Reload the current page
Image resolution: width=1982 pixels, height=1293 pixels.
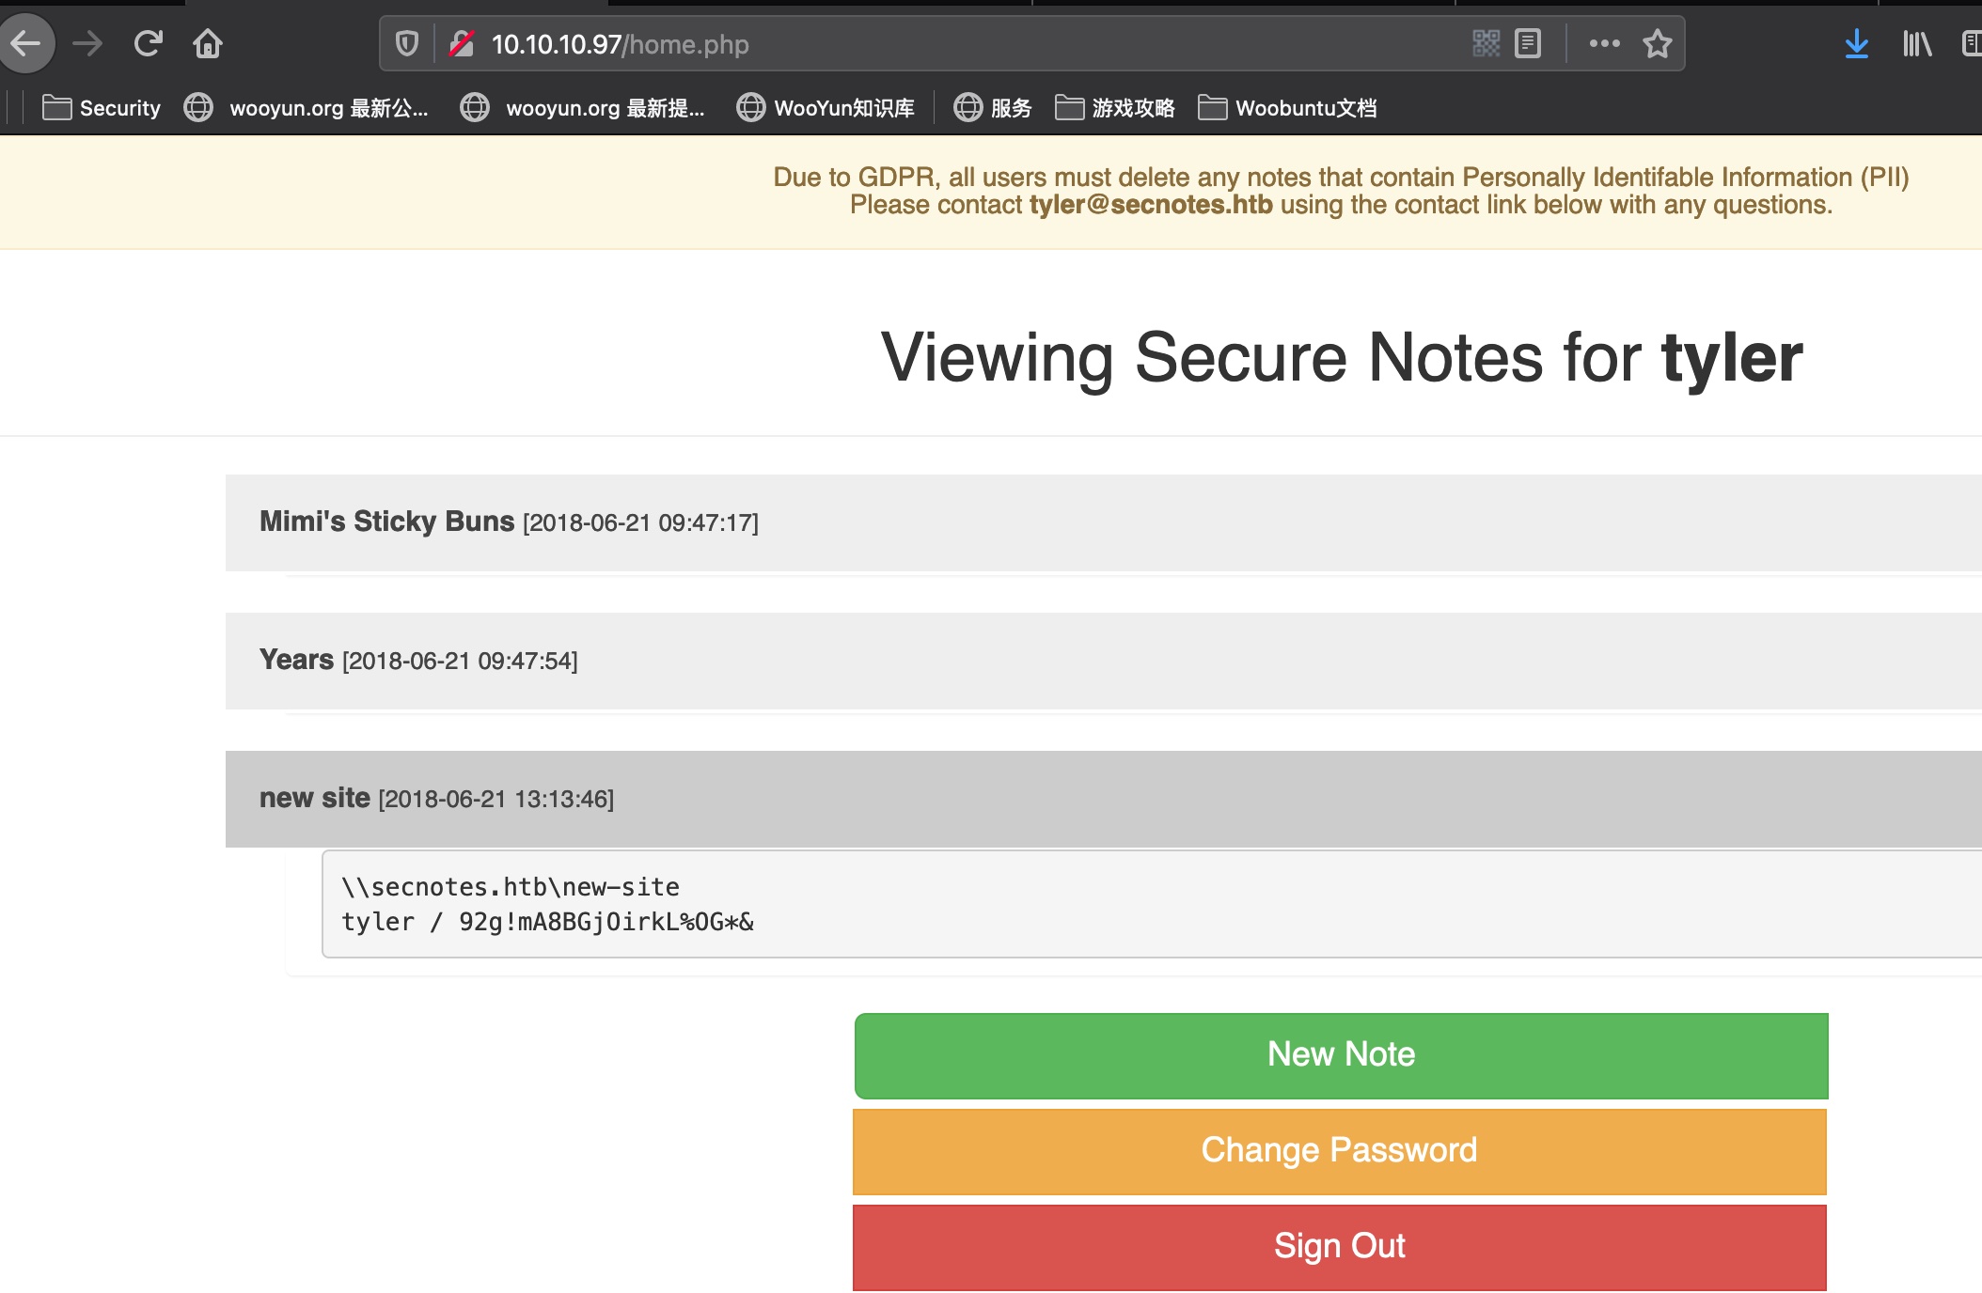(x=148, y=43)
